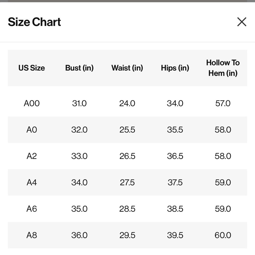255x255 pixels.
Task: Close the Size Chart dialog
Action: coord(242,22)
